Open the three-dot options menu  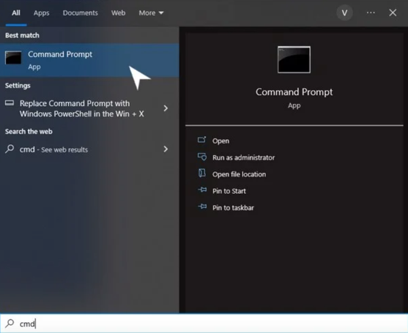pos(371,13)
